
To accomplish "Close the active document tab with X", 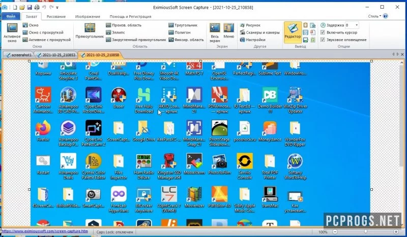I will point(402,54).
